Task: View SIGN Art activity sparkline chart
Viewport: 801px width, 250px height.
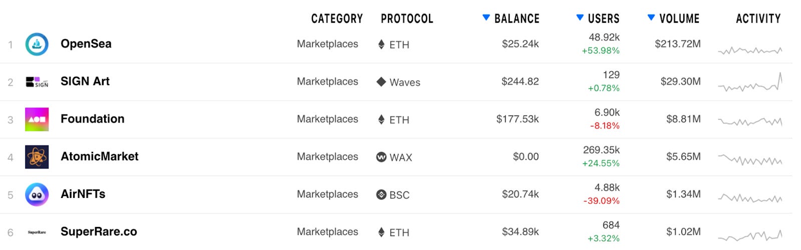Action: click(x=750, y=82)
